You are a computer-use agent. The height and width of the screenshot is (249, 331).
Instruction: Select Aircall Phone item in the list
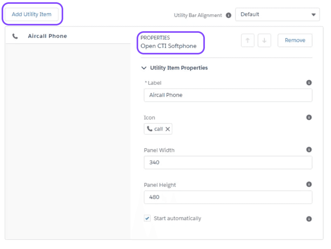click(47, 36)
